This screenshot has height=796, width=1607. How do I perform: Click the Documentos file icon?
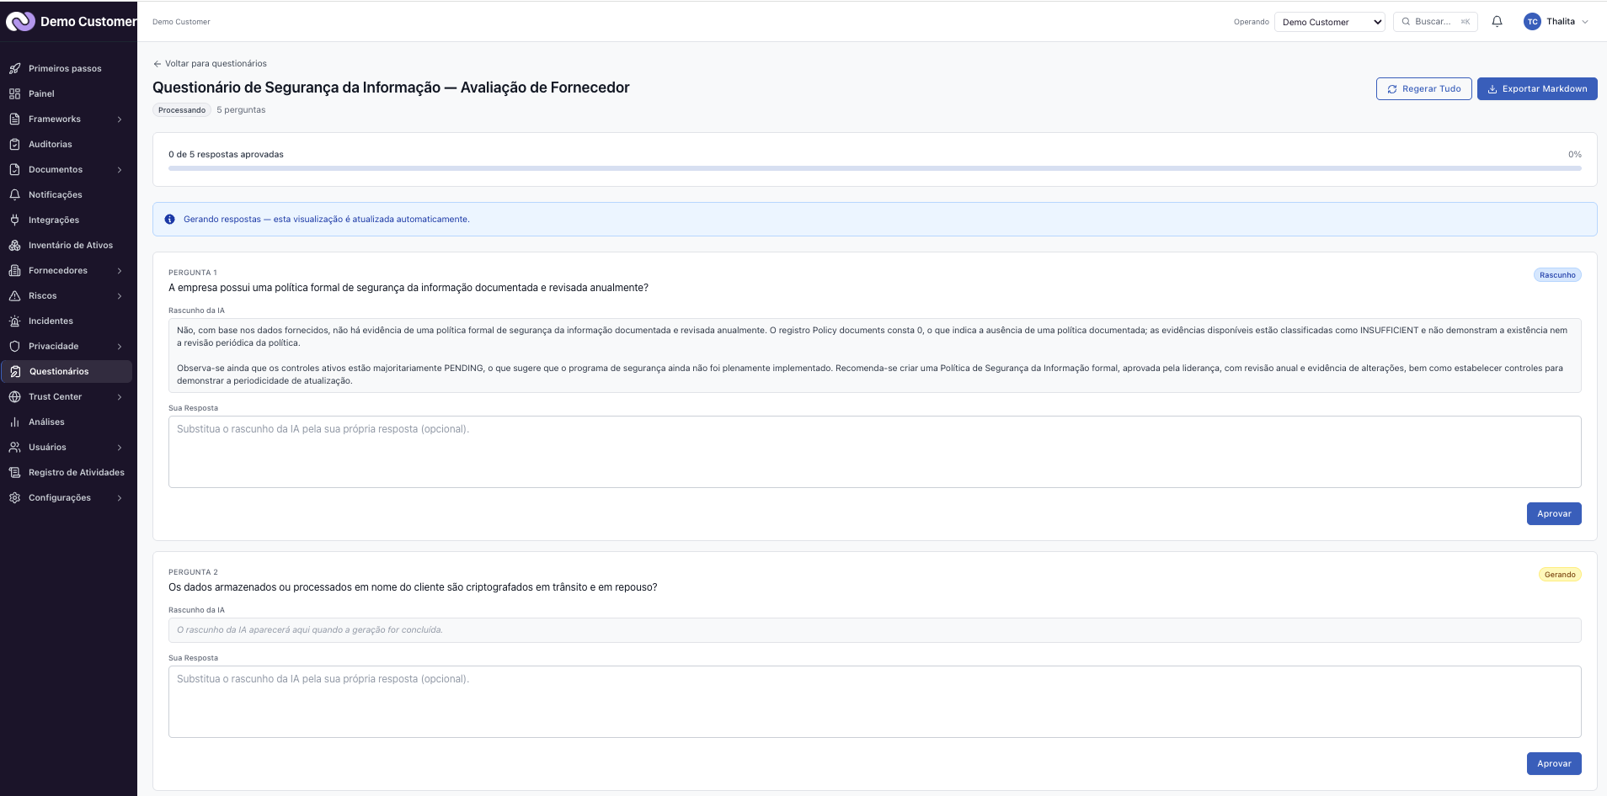click(x=14, y=169)
